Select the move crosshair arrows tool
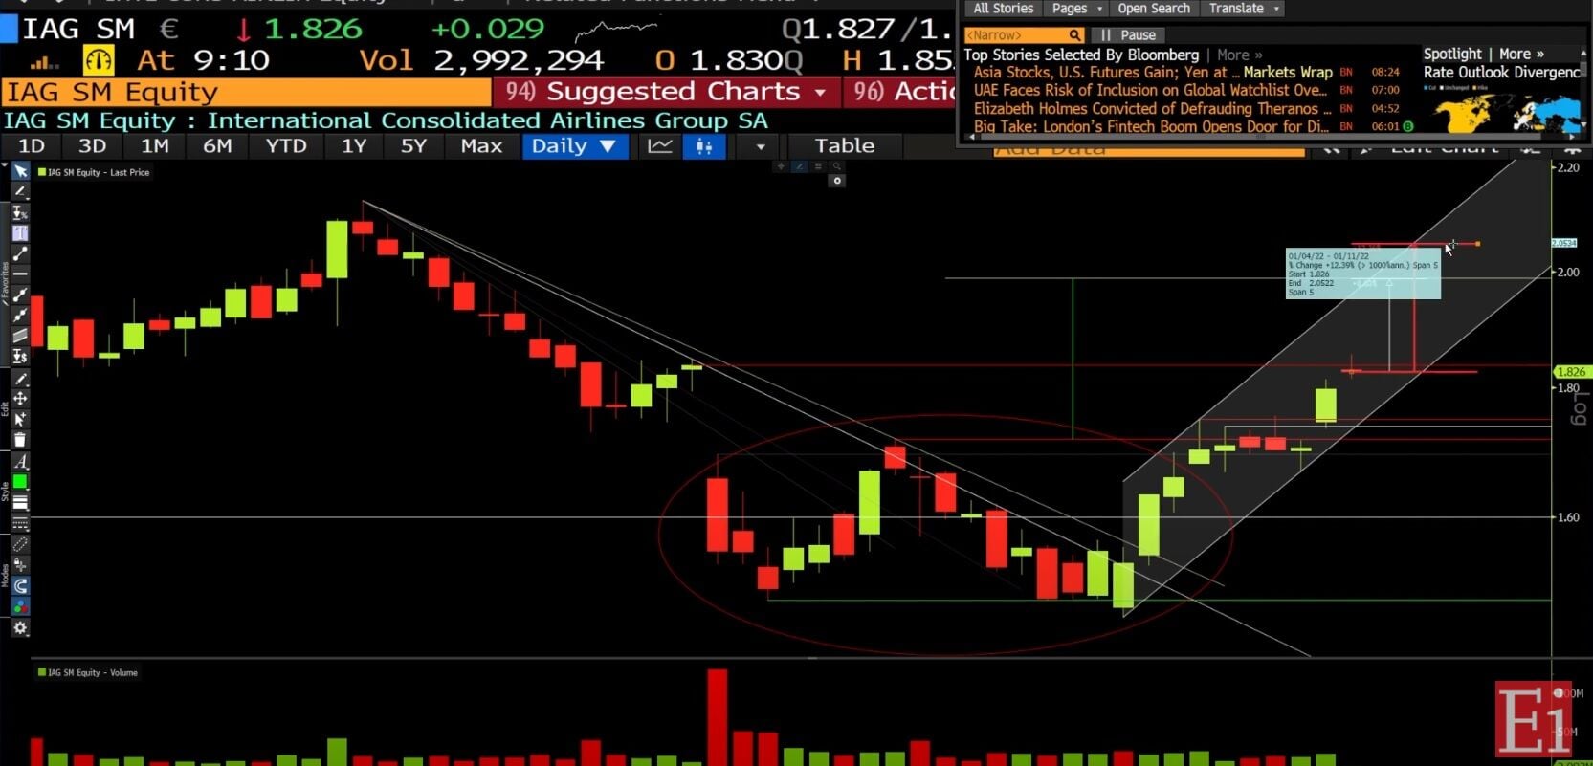The image size is (1593, 766). [x=19, y=398]
